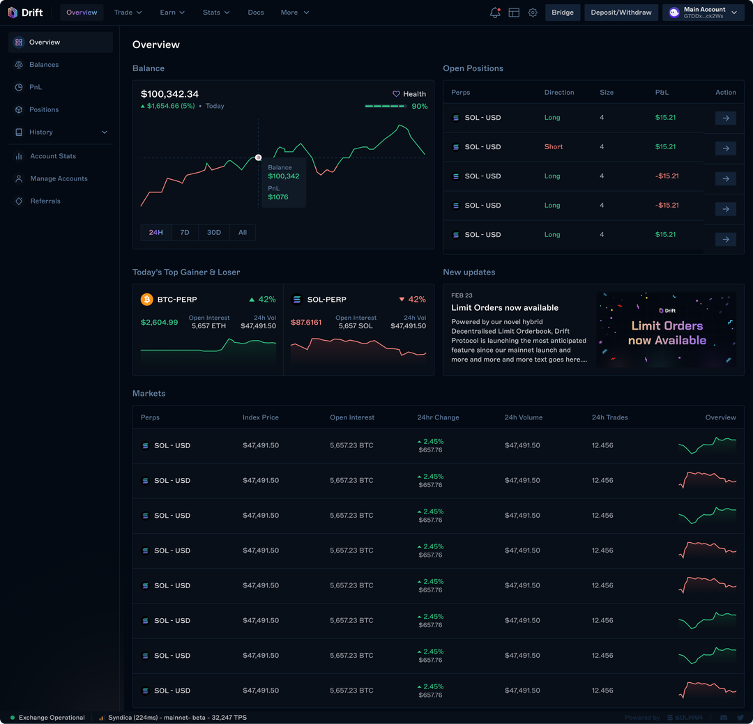Sort Markets by 24h Volume column header

(x=524, y=417)
